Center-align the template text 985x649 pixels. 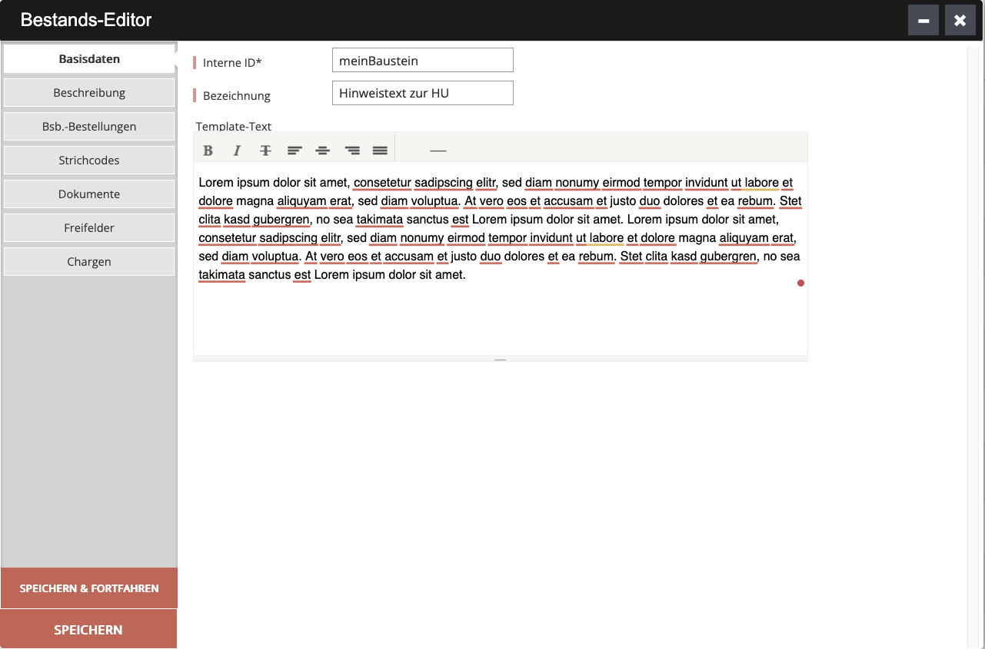coord(323,151)
